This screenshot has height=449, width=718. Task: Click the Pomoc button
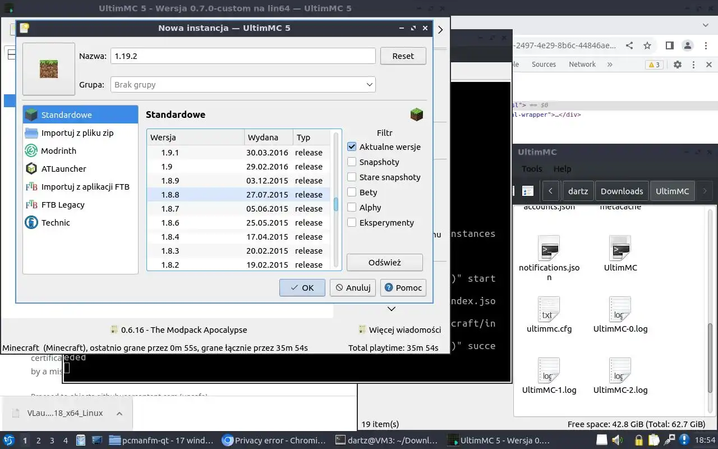click(x=403, y=288)
